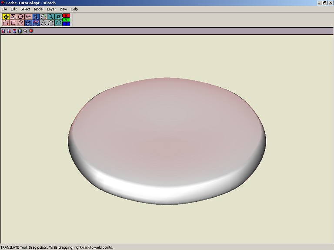Click the pink flip/mirror tool icon
The width and height of the screenshot is (334, 250).
coord(28,16)
